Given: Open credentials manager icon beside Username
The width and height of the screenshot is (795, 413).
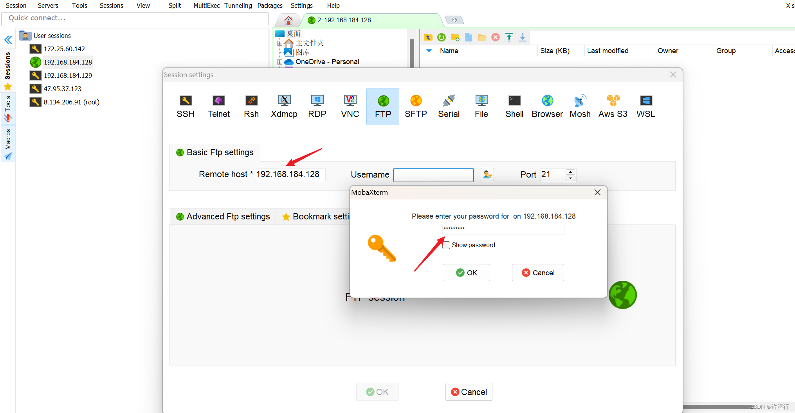Looking at the screenshot, I should [x=487, y=174].
